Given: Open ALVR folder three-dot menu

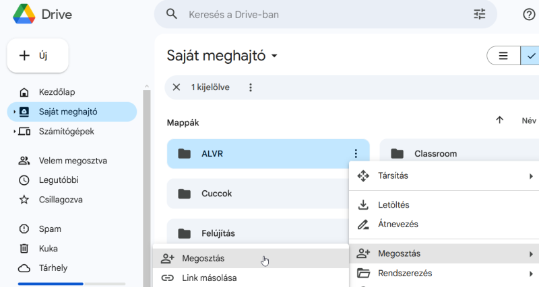Looking at the screenshot, I should (x=356, y=154).
